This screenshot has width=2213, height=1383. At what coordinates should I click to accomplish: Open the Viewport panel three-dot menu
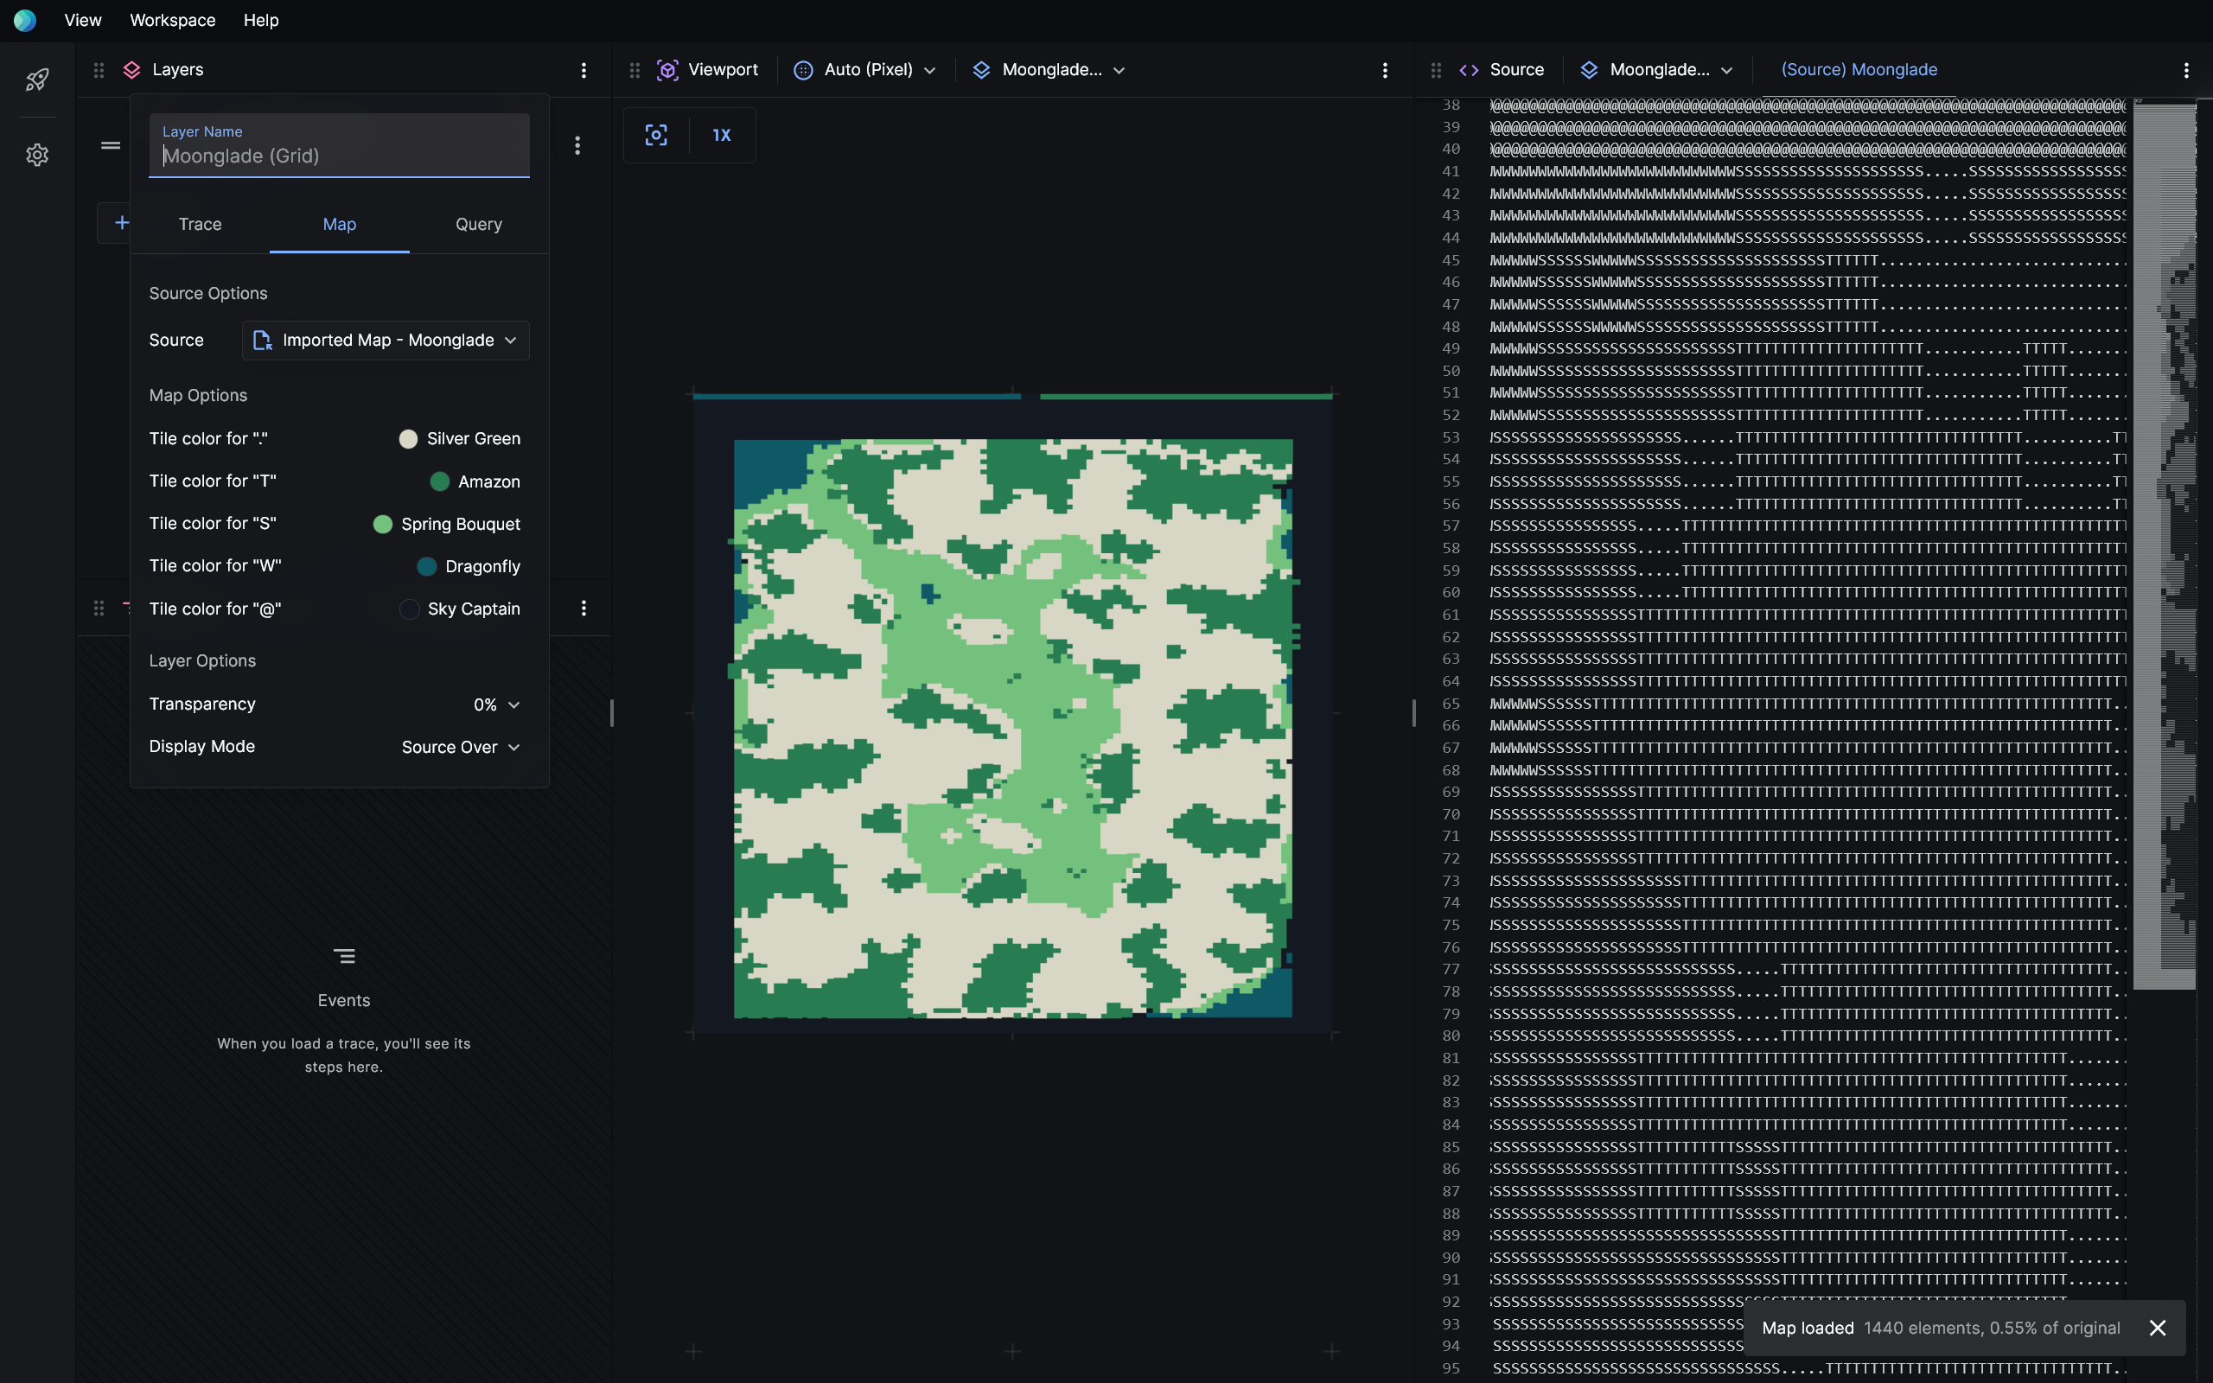[1385, 70]
